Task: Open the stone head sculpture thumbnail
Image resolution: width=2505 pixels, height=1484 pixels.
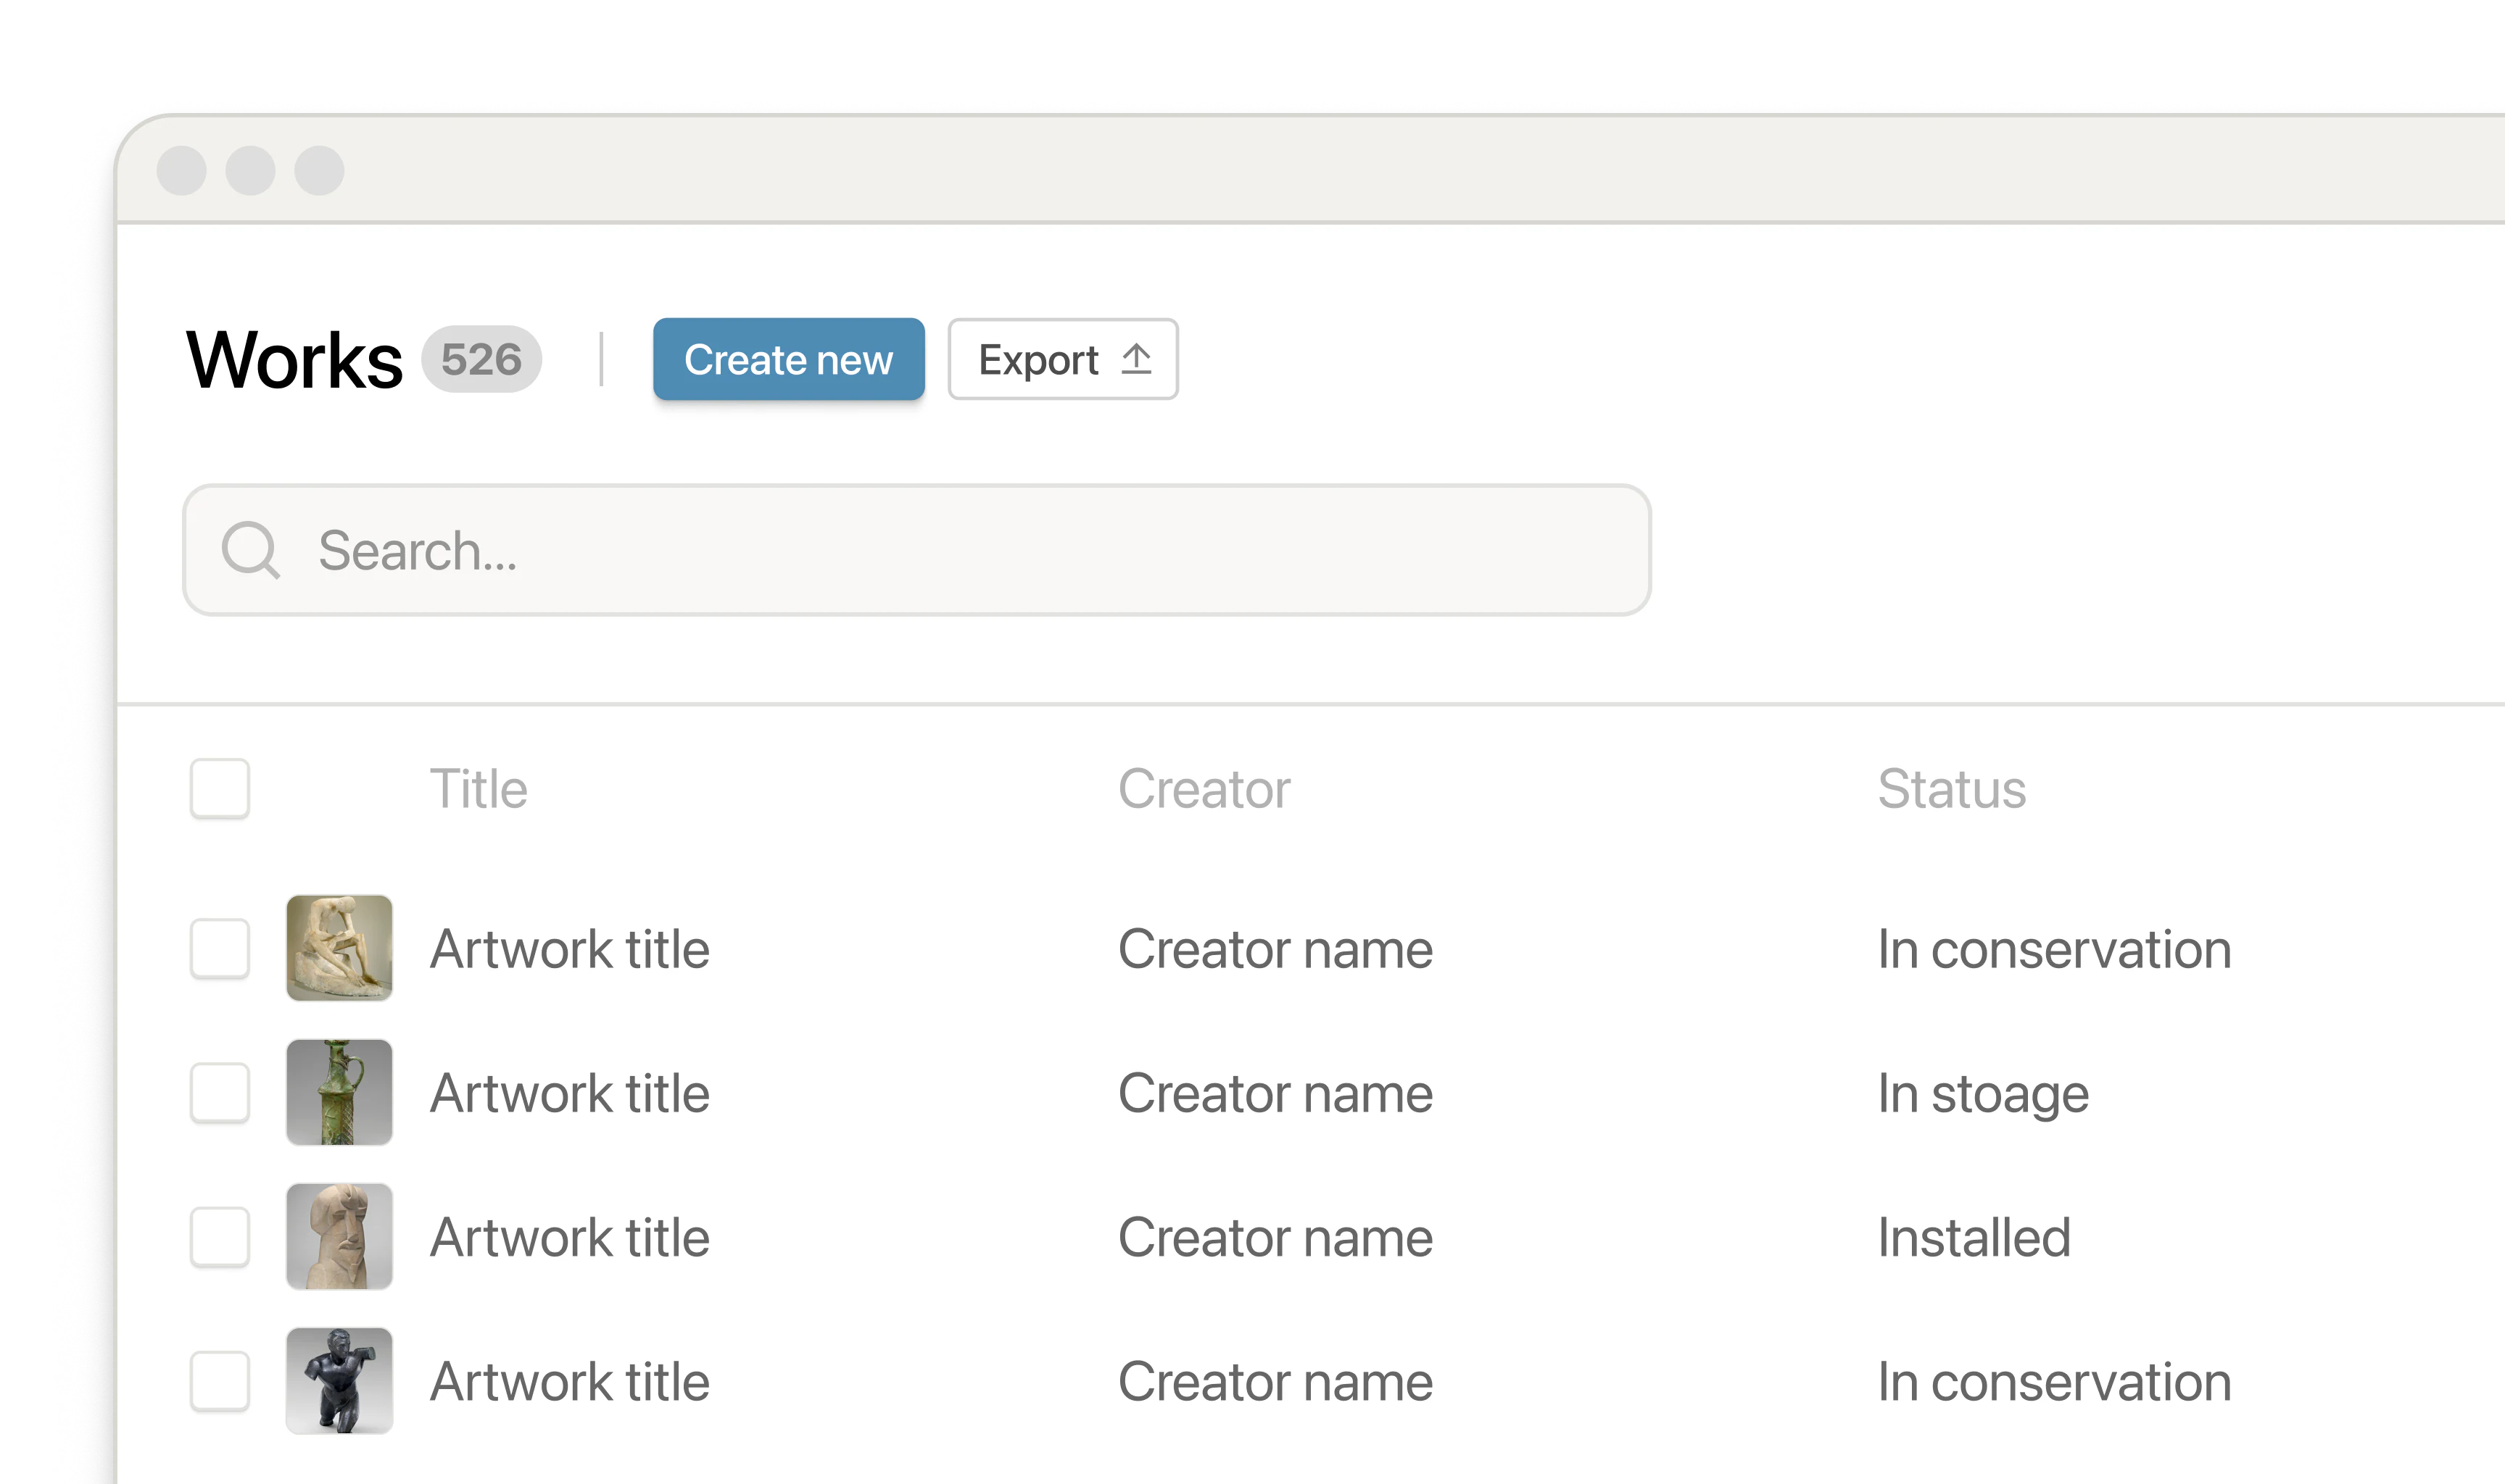Action: coord(339,1237)
